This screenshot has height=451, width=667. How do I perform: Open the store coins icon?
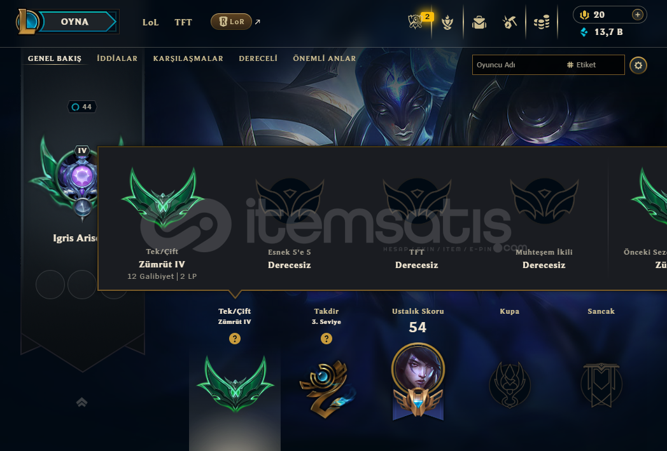(x=542, y=22)
